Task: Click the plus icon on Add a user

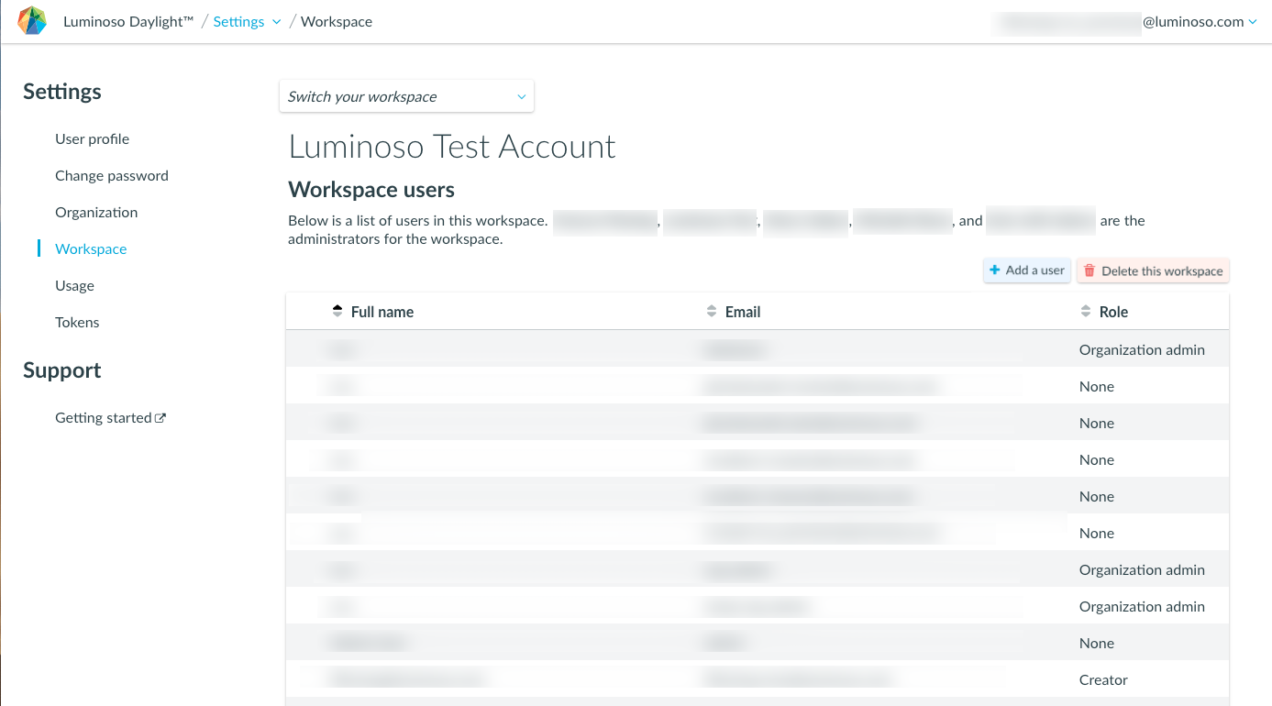Action: (x=995, y=270)
